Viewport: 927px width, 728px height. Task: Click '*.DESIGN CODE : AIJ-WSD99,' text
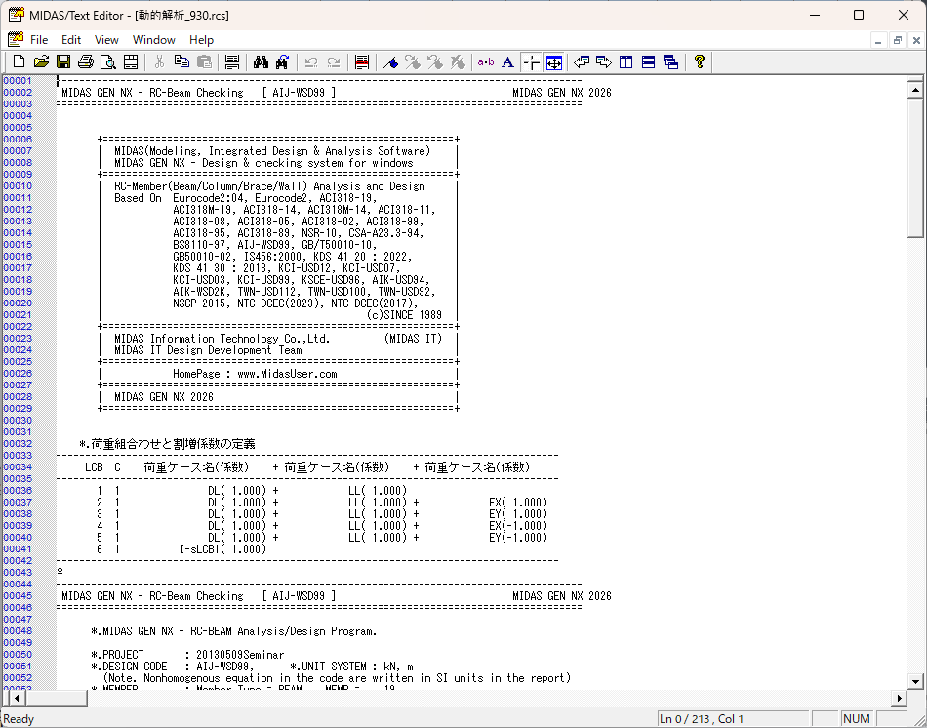point(173,667)
